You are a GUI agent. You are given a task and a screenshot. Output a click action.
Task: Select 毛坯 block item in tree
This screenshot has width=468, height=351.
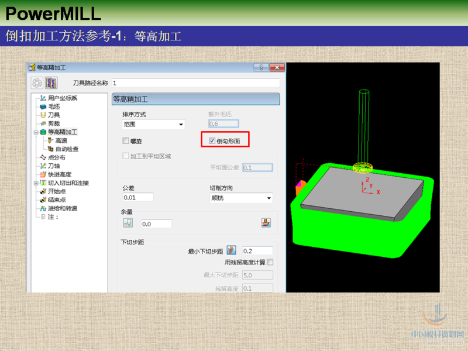[x=53, y=106]
